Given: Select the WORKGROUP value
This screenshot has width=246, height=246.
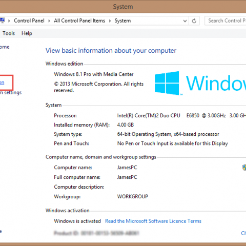Looking at the screenshot, I should [x=133, y=196].
